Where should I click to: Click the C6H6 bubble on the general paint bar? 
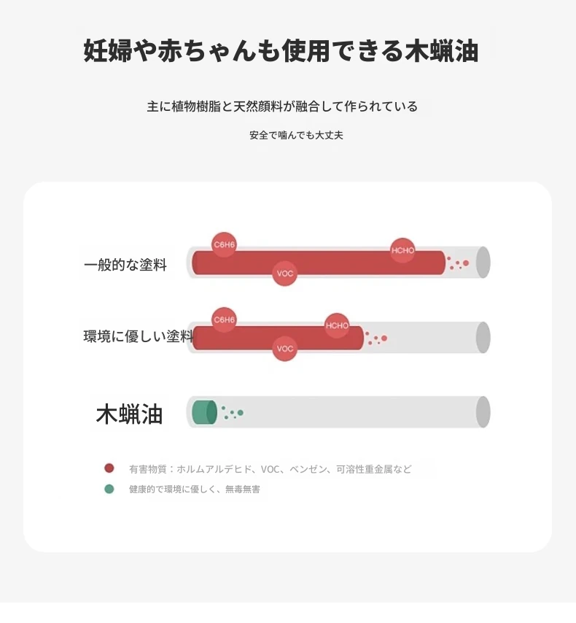pos(225,244)
